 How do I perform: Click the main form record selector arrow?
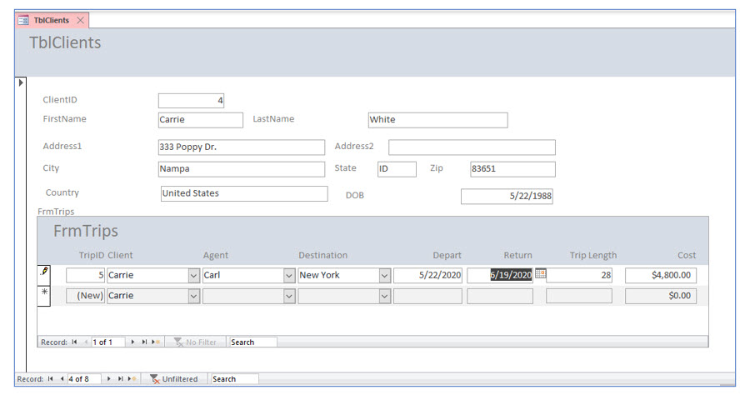[x=21, y=82]
